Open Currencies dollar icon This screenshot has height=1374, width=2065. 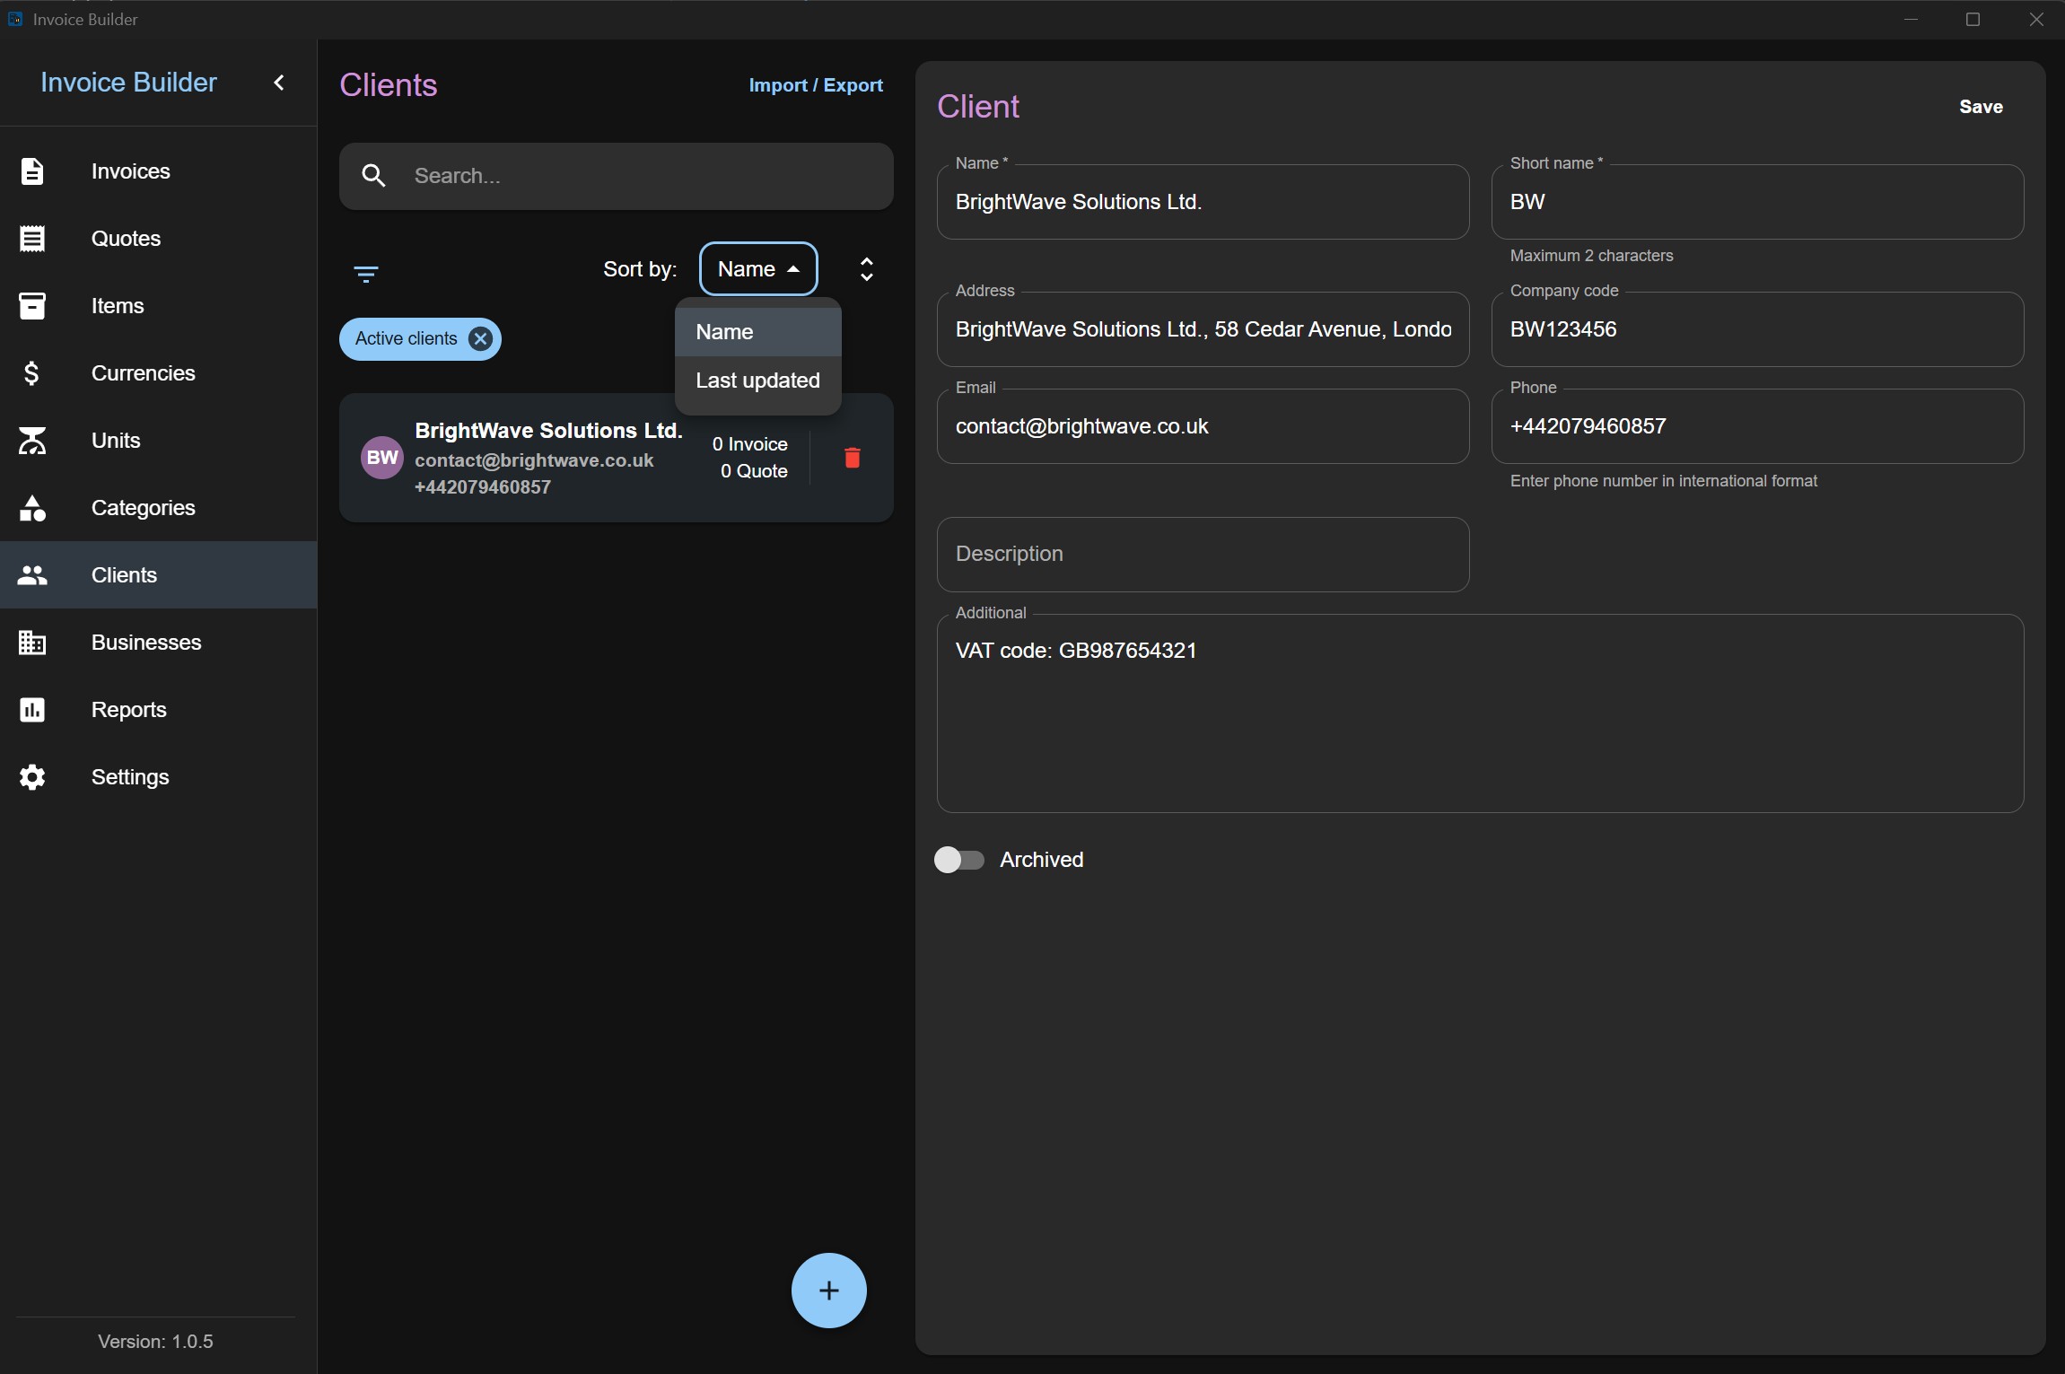(x=32, y=373)
